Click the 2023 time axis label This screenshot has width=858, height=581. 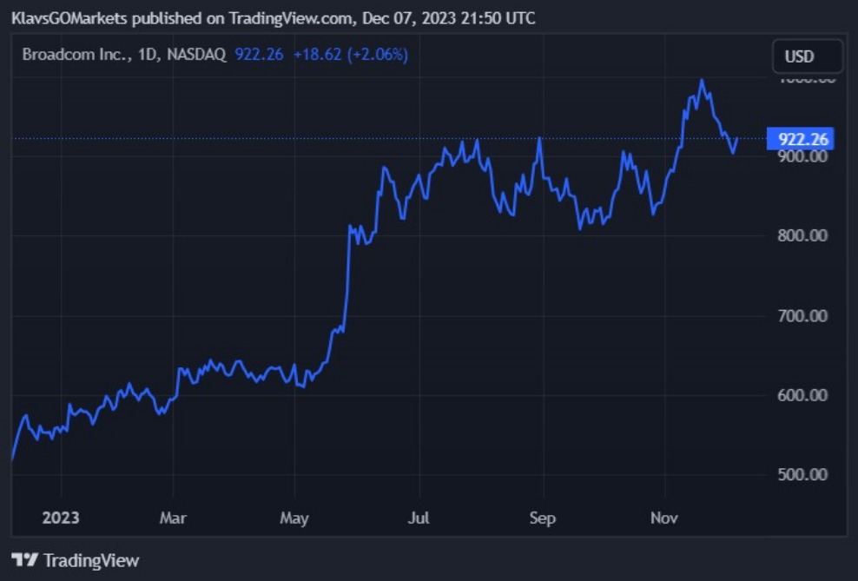(61, 518)
